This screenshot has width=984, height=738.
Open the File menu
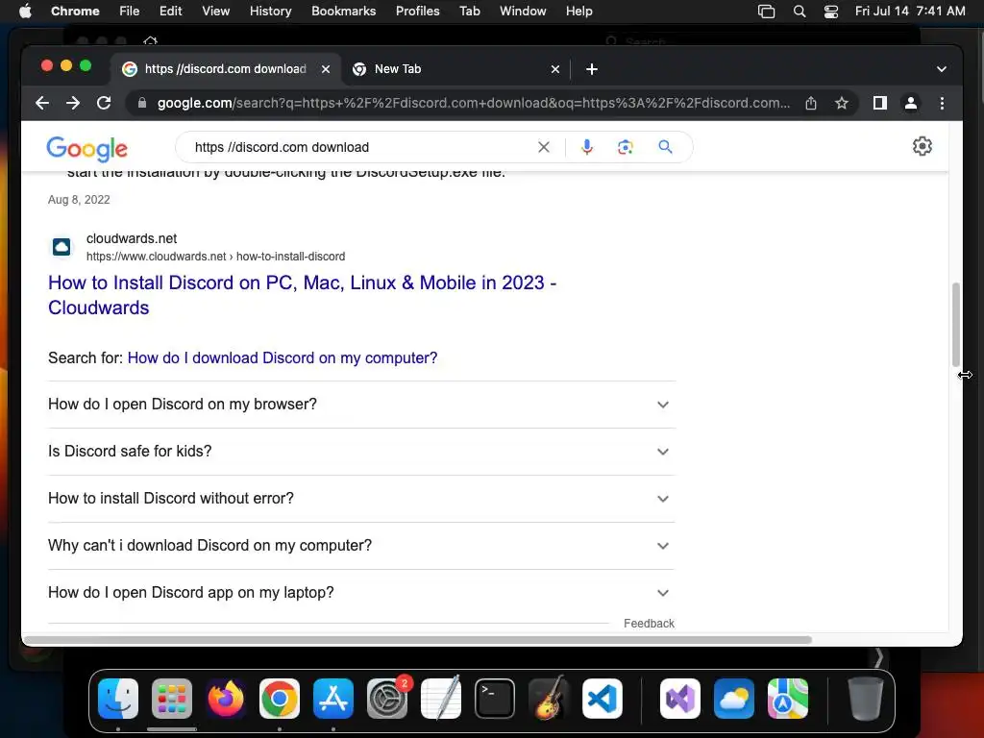130,12
